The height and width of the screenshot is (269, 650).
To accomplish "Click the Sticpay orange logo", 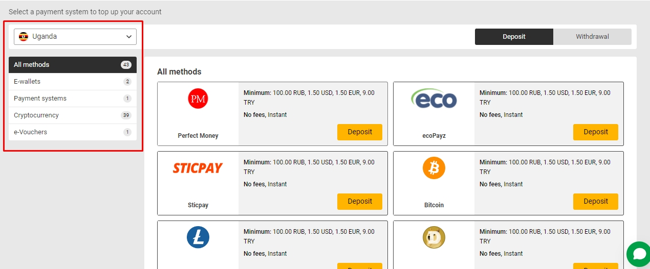I will click(198, 168).
